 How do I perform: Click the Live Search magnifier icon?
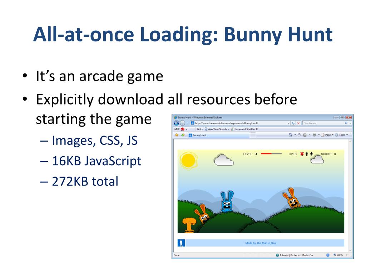(x=346, y=123)
